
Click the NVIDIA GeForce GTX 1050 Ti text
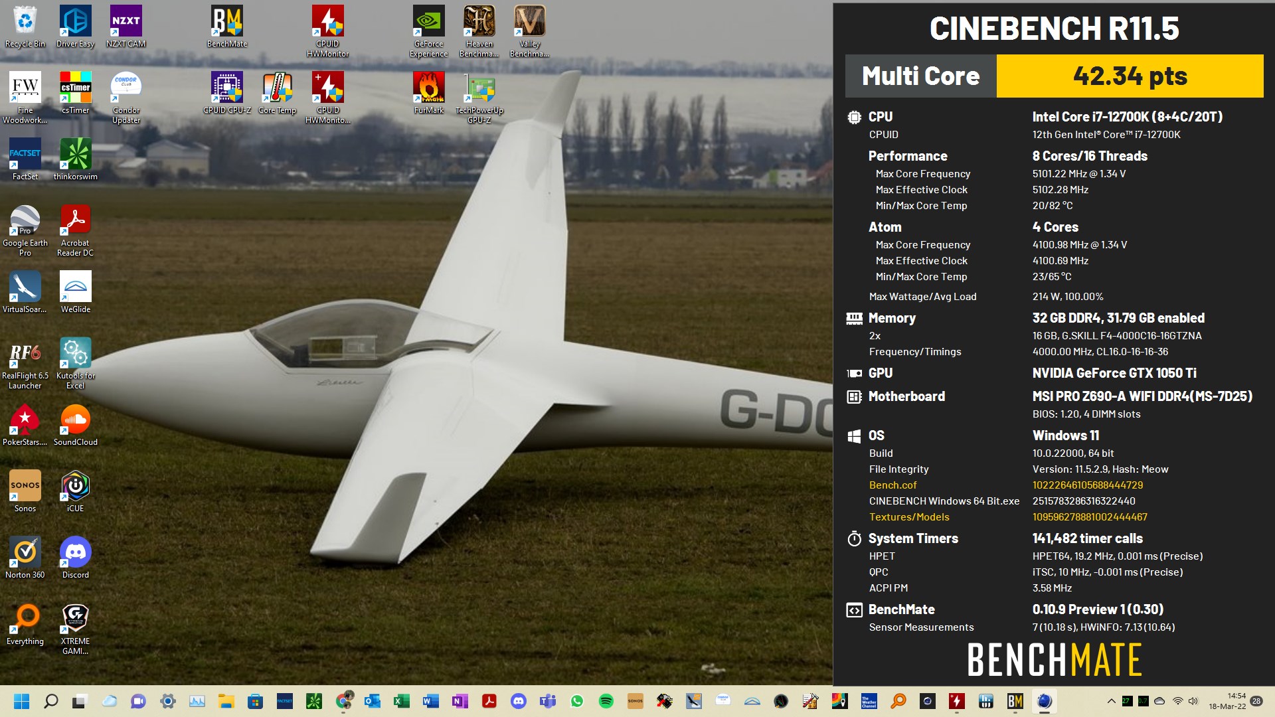coord(1114,373)
